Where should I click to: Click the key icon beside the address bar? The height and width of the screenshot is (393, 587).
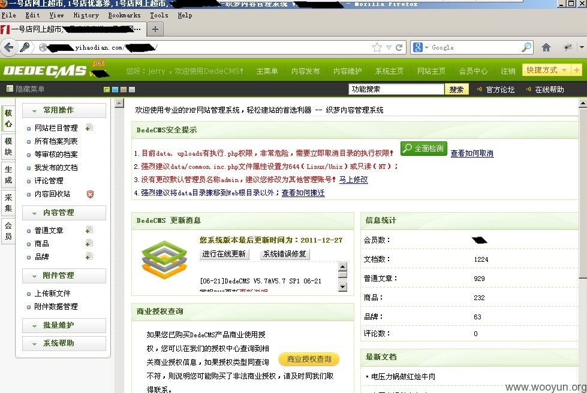click(25, 47)
